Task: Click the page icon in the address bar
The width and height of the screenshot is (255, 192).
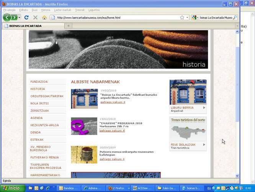Action: [53, 18]
